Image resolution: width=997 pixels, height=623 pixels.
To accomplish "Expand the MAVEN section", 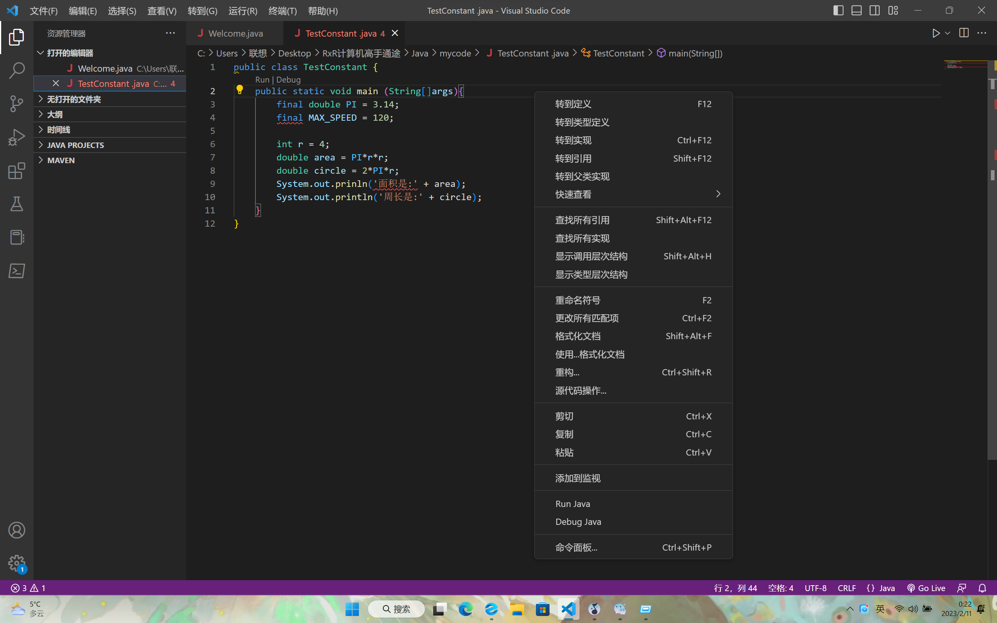I will 109,160.
